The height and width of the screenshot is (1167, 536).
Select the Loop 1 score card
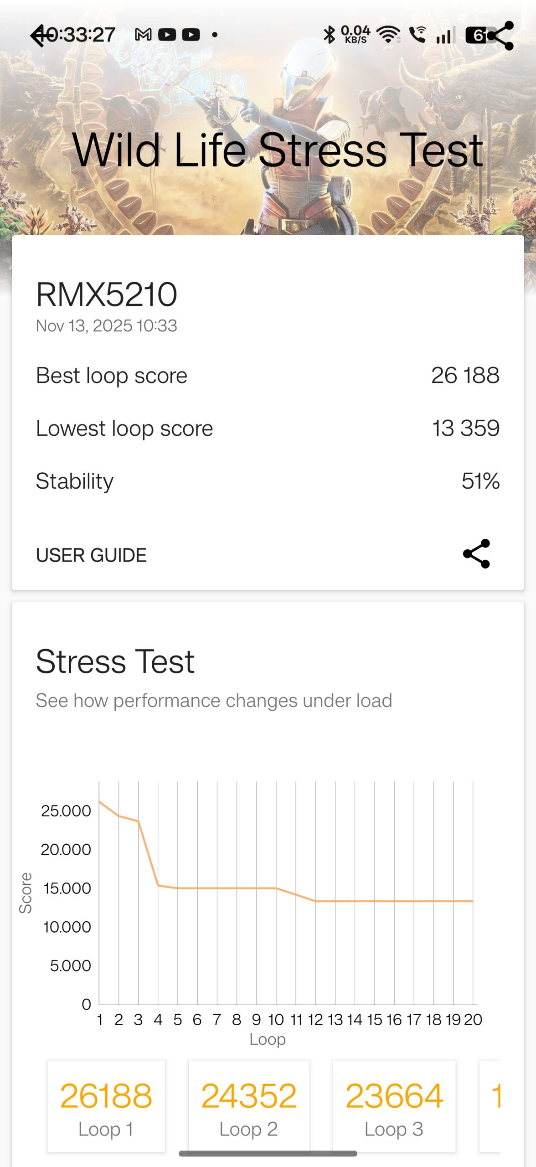point(106,1106)
